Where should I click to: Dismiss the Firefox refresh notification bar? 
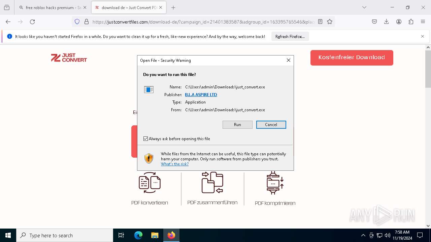click(x=423, y=36)
